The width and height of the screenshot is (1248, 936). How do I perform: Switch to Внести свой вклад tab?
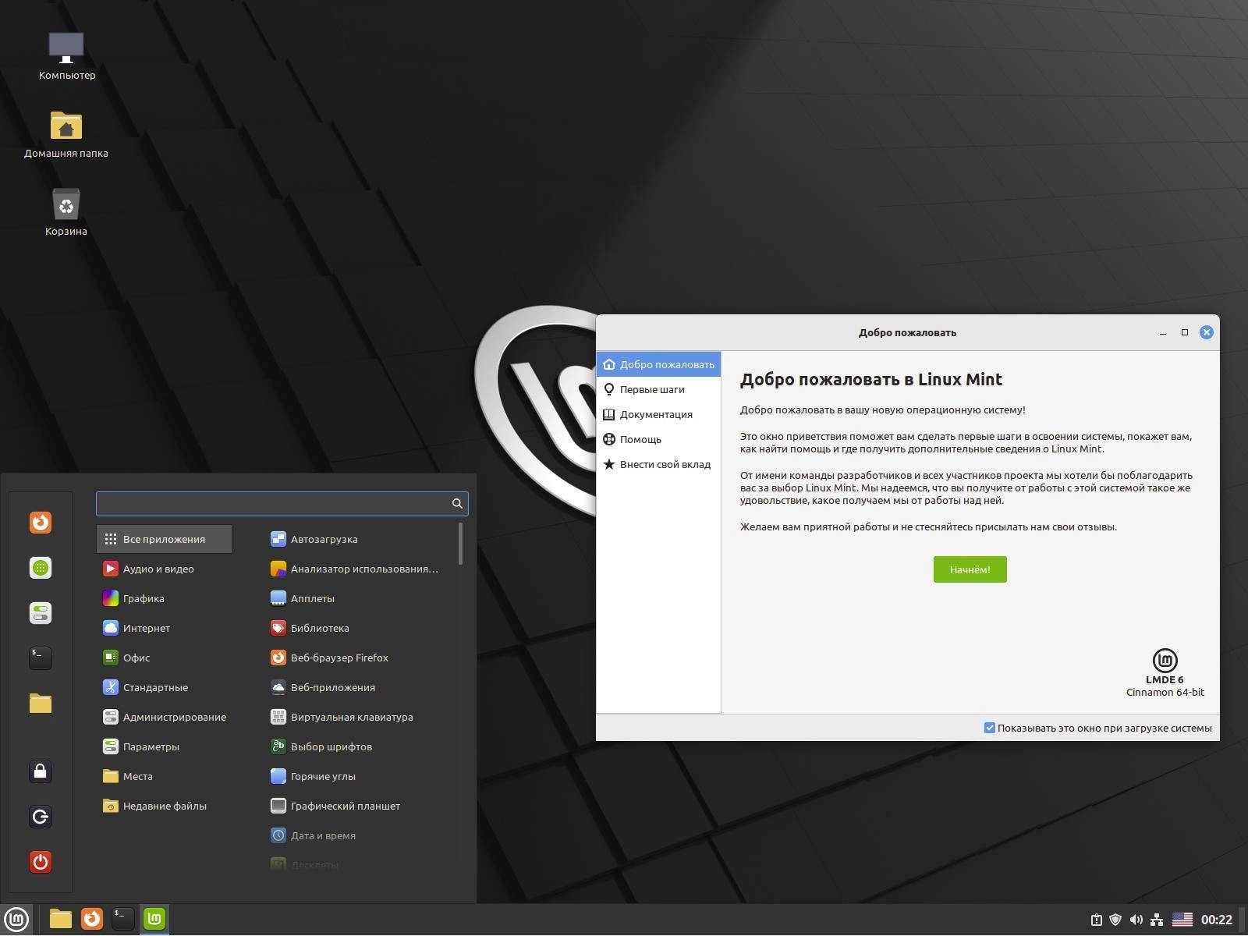pos(658,464)
